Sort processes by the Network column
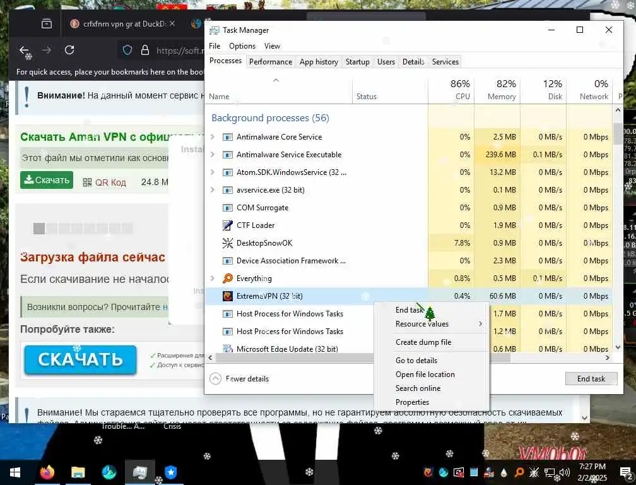The height and width of the screenshot is (485, 636). 589,89
